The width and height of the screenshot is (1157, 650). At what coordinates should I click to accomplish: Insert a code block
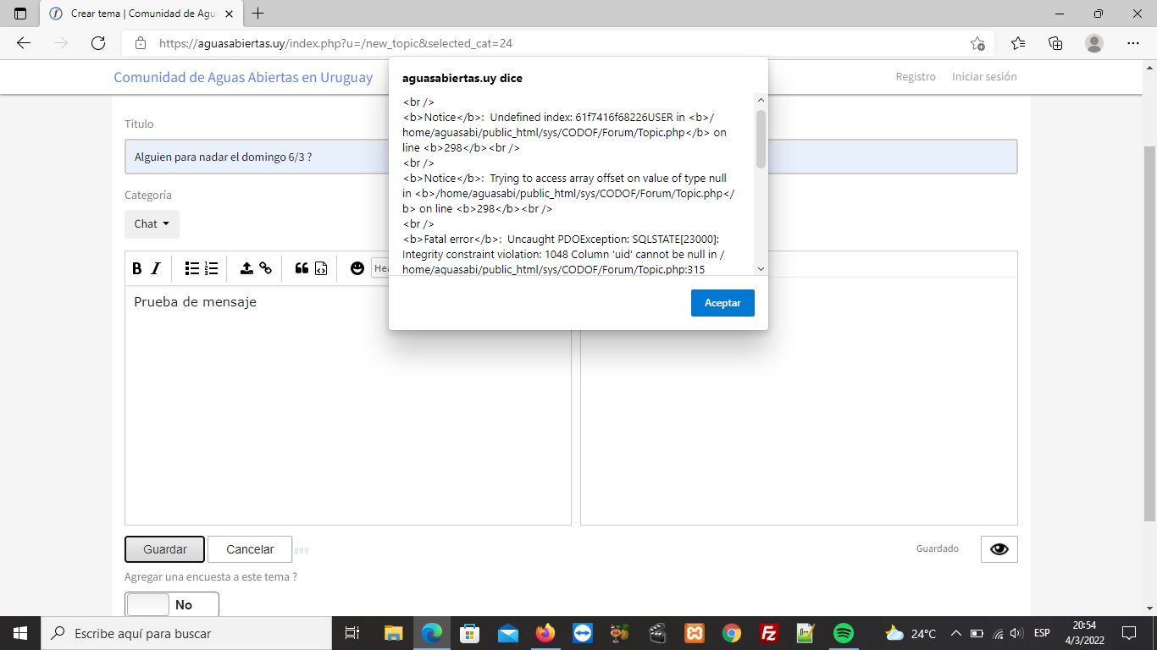click(x=321, y=268)
